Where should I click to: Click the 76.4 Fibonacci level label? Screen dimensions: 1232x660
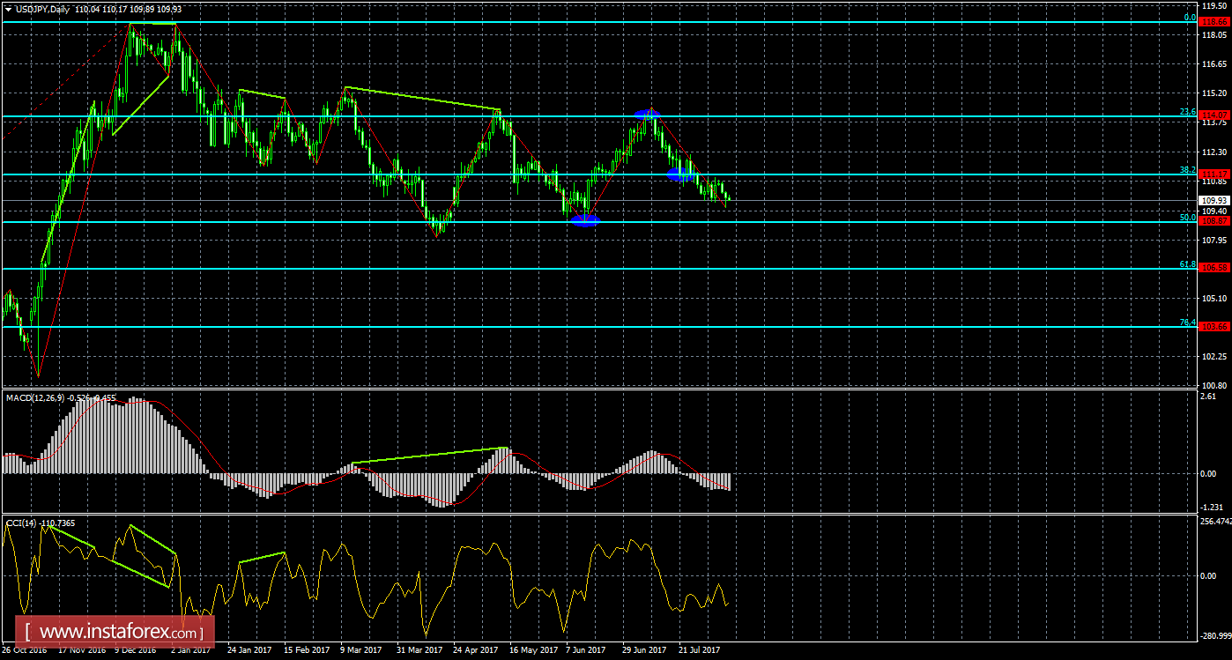tap(1187, 323)
